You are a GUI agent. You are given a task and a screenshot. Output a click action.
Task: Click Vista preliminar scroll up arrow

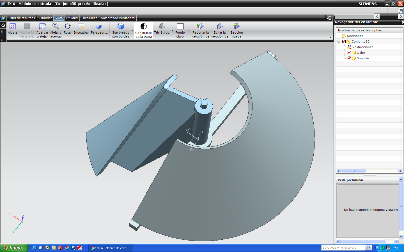(401, 179)
